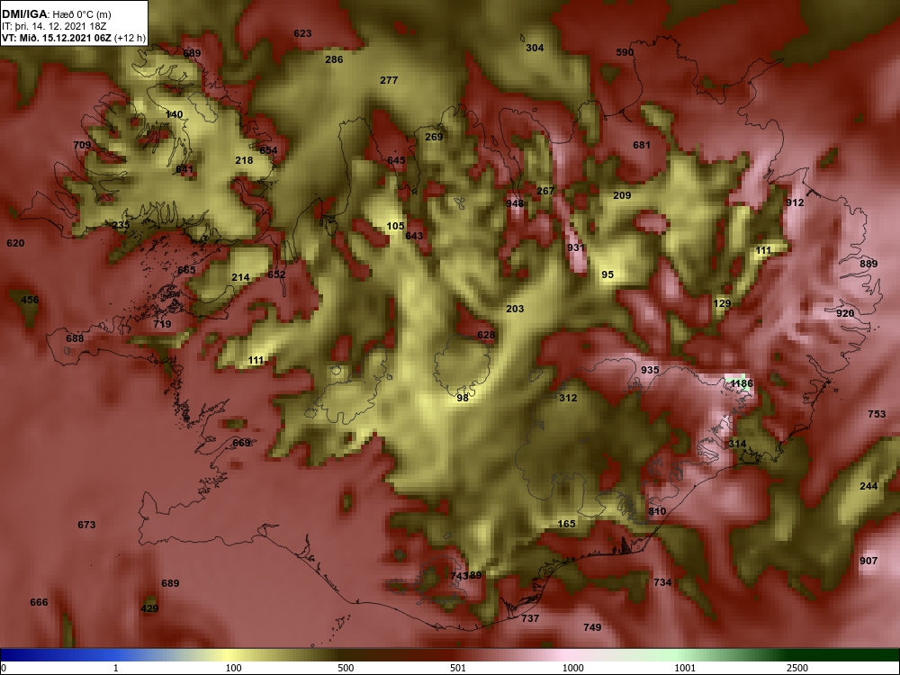
Task: Select the map value 312
Action: coord(568,399)
